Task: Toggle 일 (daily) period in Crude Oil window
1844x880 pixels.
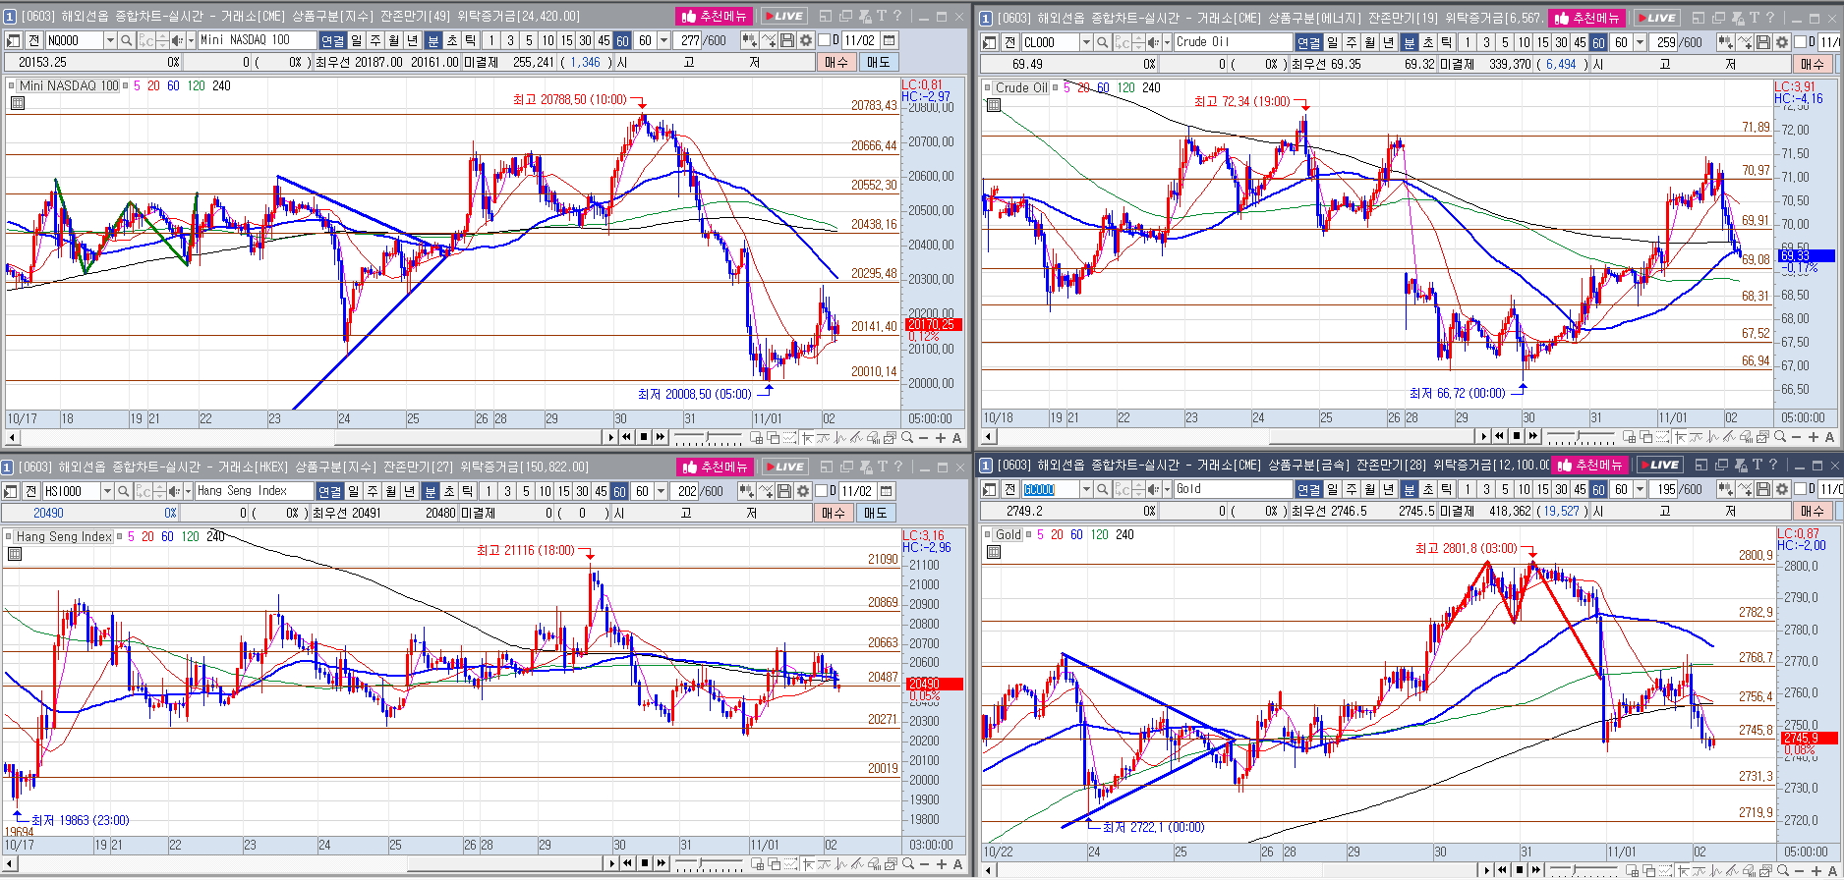Action: (1332, 41)
